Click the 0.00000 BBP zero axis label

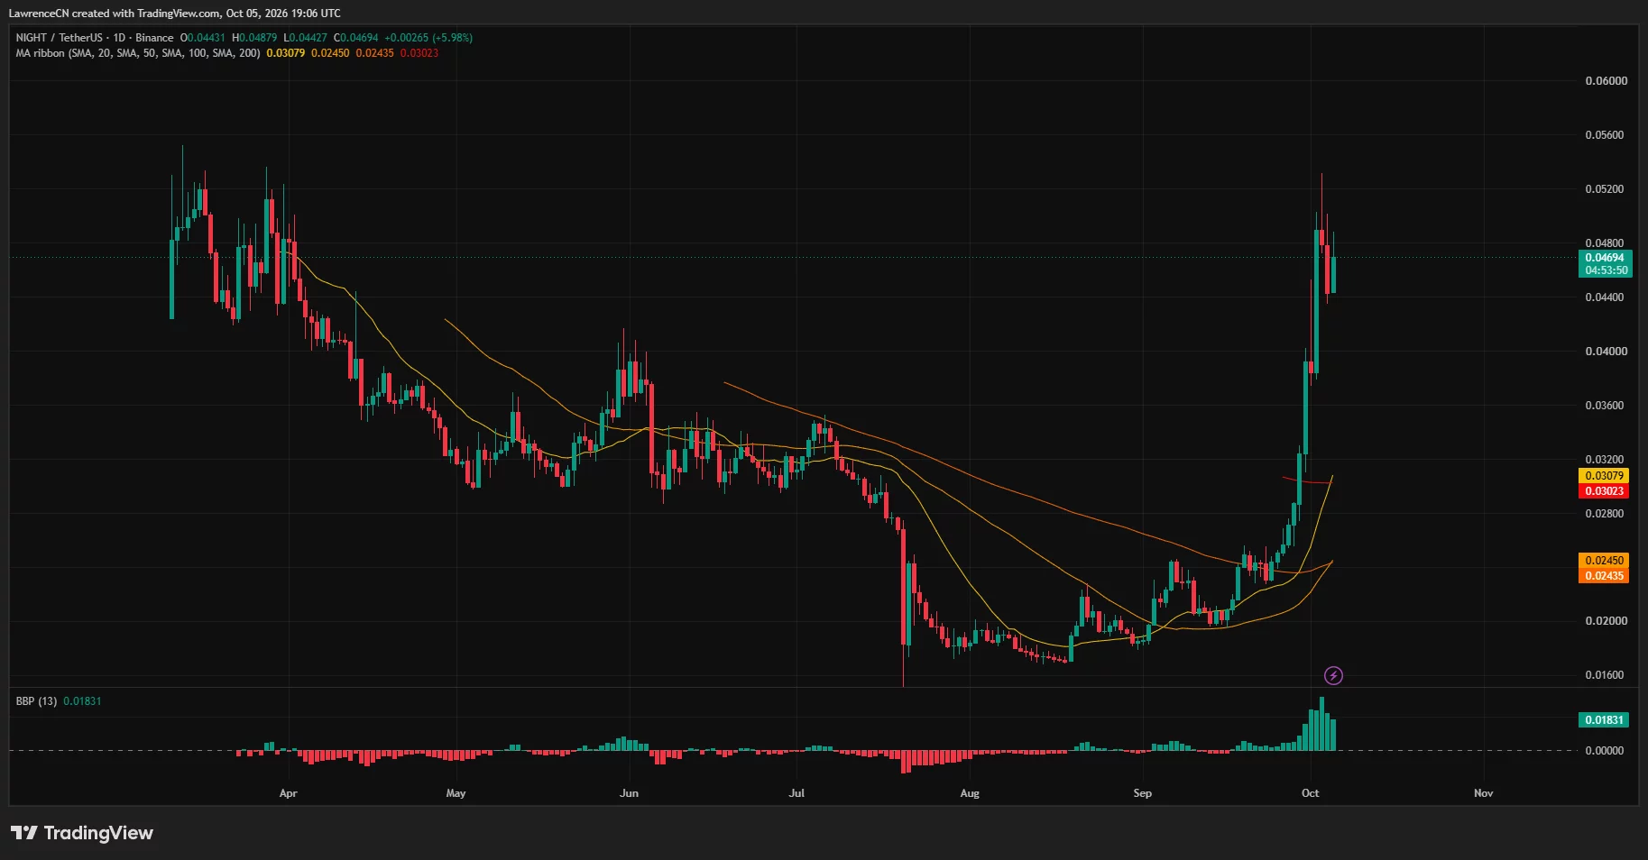1607,751
